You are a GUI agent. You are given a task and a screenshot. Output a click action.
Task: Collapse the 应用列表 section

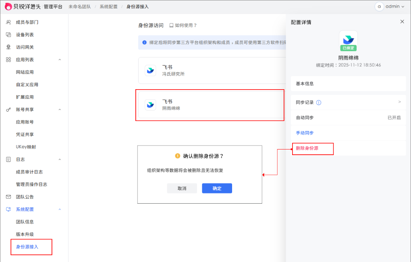60,59
